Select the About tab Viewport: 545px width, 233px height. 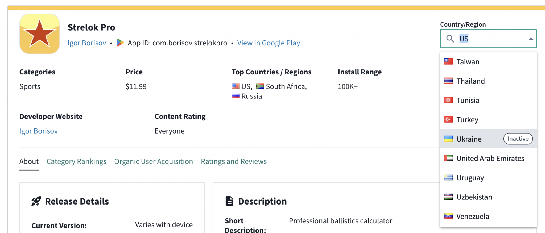[29, 161]
